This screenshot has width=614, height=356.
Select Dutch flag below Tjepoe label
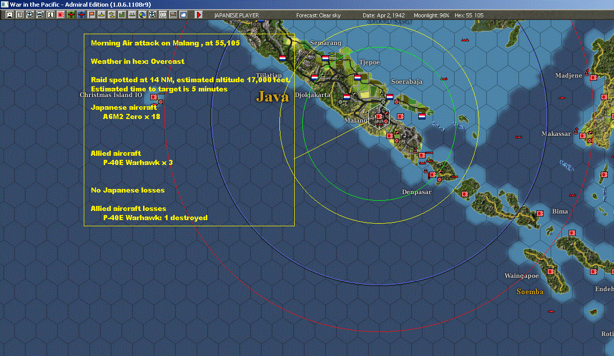(358, 77)
